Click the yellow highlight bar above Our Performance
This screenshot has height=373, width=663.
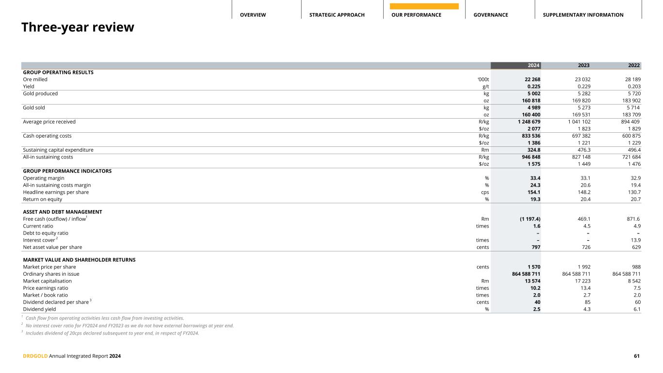[x=424, y=6]
